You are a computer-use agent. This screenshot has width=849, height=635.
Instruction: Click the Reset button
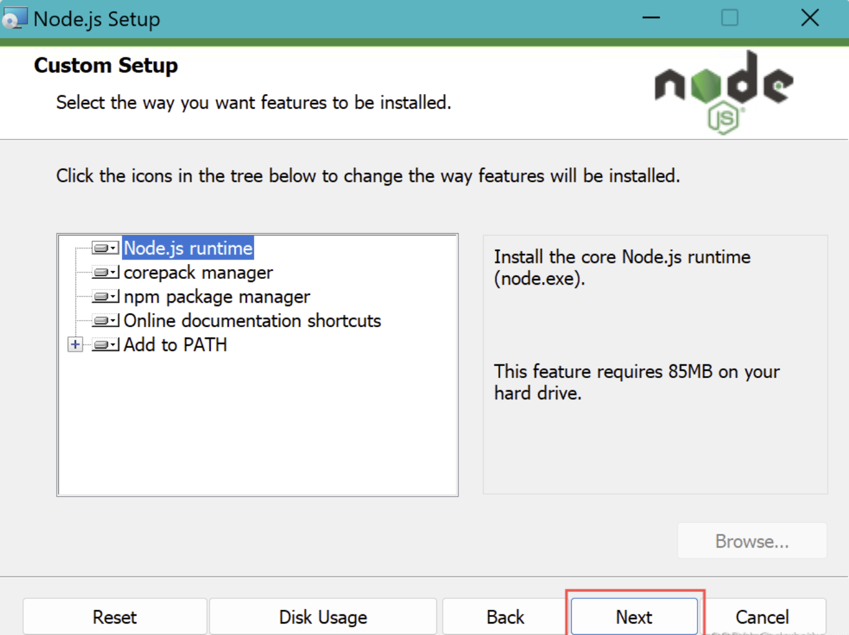115,617
